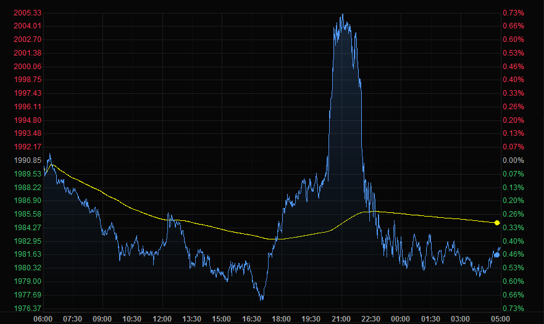Select the 1982.95 price axis label
This screenshot has width=544, height=324.
(x=27, y=241)
